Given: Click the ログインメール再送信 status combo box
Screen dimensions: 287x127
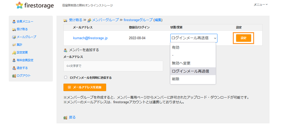Looking at the screenshot, I should pos(194,38).
